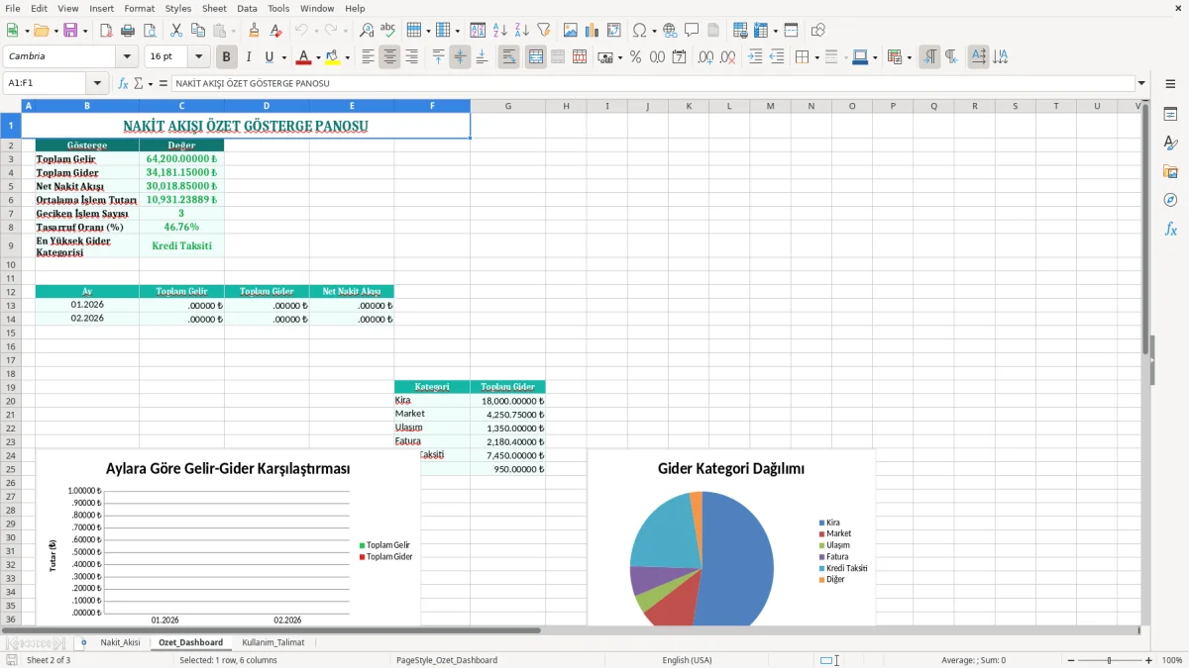
Task: Open the font size dropdown
Action: point(198,57)
